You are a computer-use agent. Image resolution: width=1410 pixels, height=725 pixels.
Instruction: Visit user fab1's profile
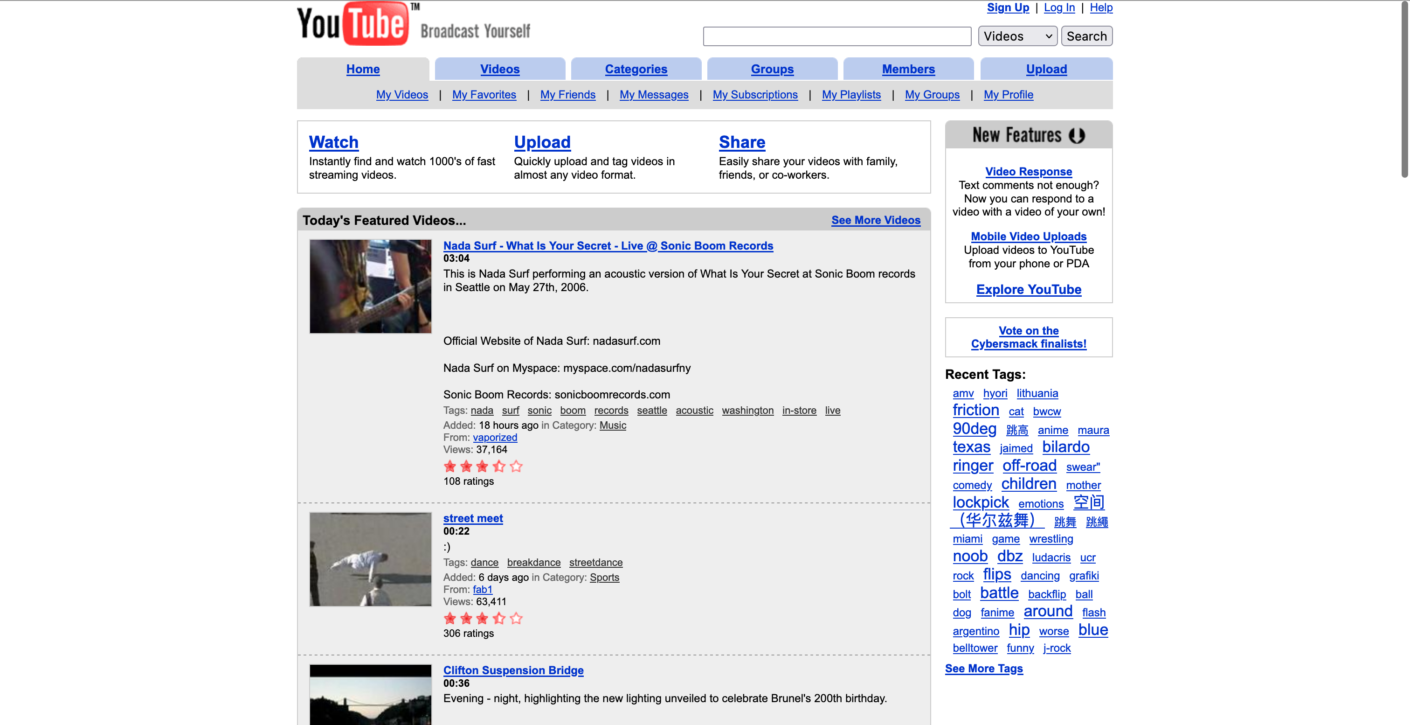click(482, 589)
